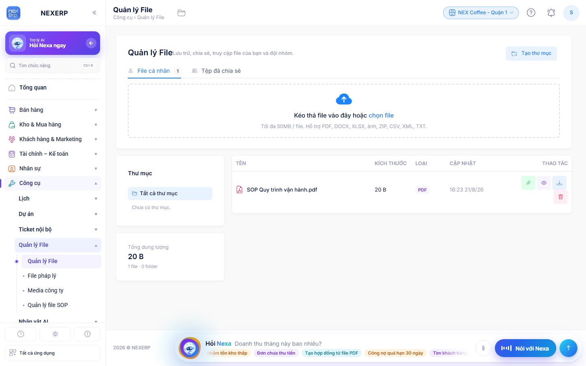Click the cloud upload icon

pos(344,99)
